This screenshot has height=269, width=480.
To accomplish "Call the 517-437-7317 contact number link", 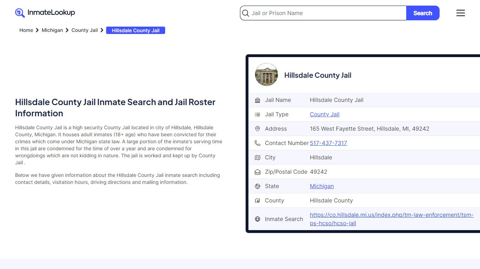I will coord(329,143).
